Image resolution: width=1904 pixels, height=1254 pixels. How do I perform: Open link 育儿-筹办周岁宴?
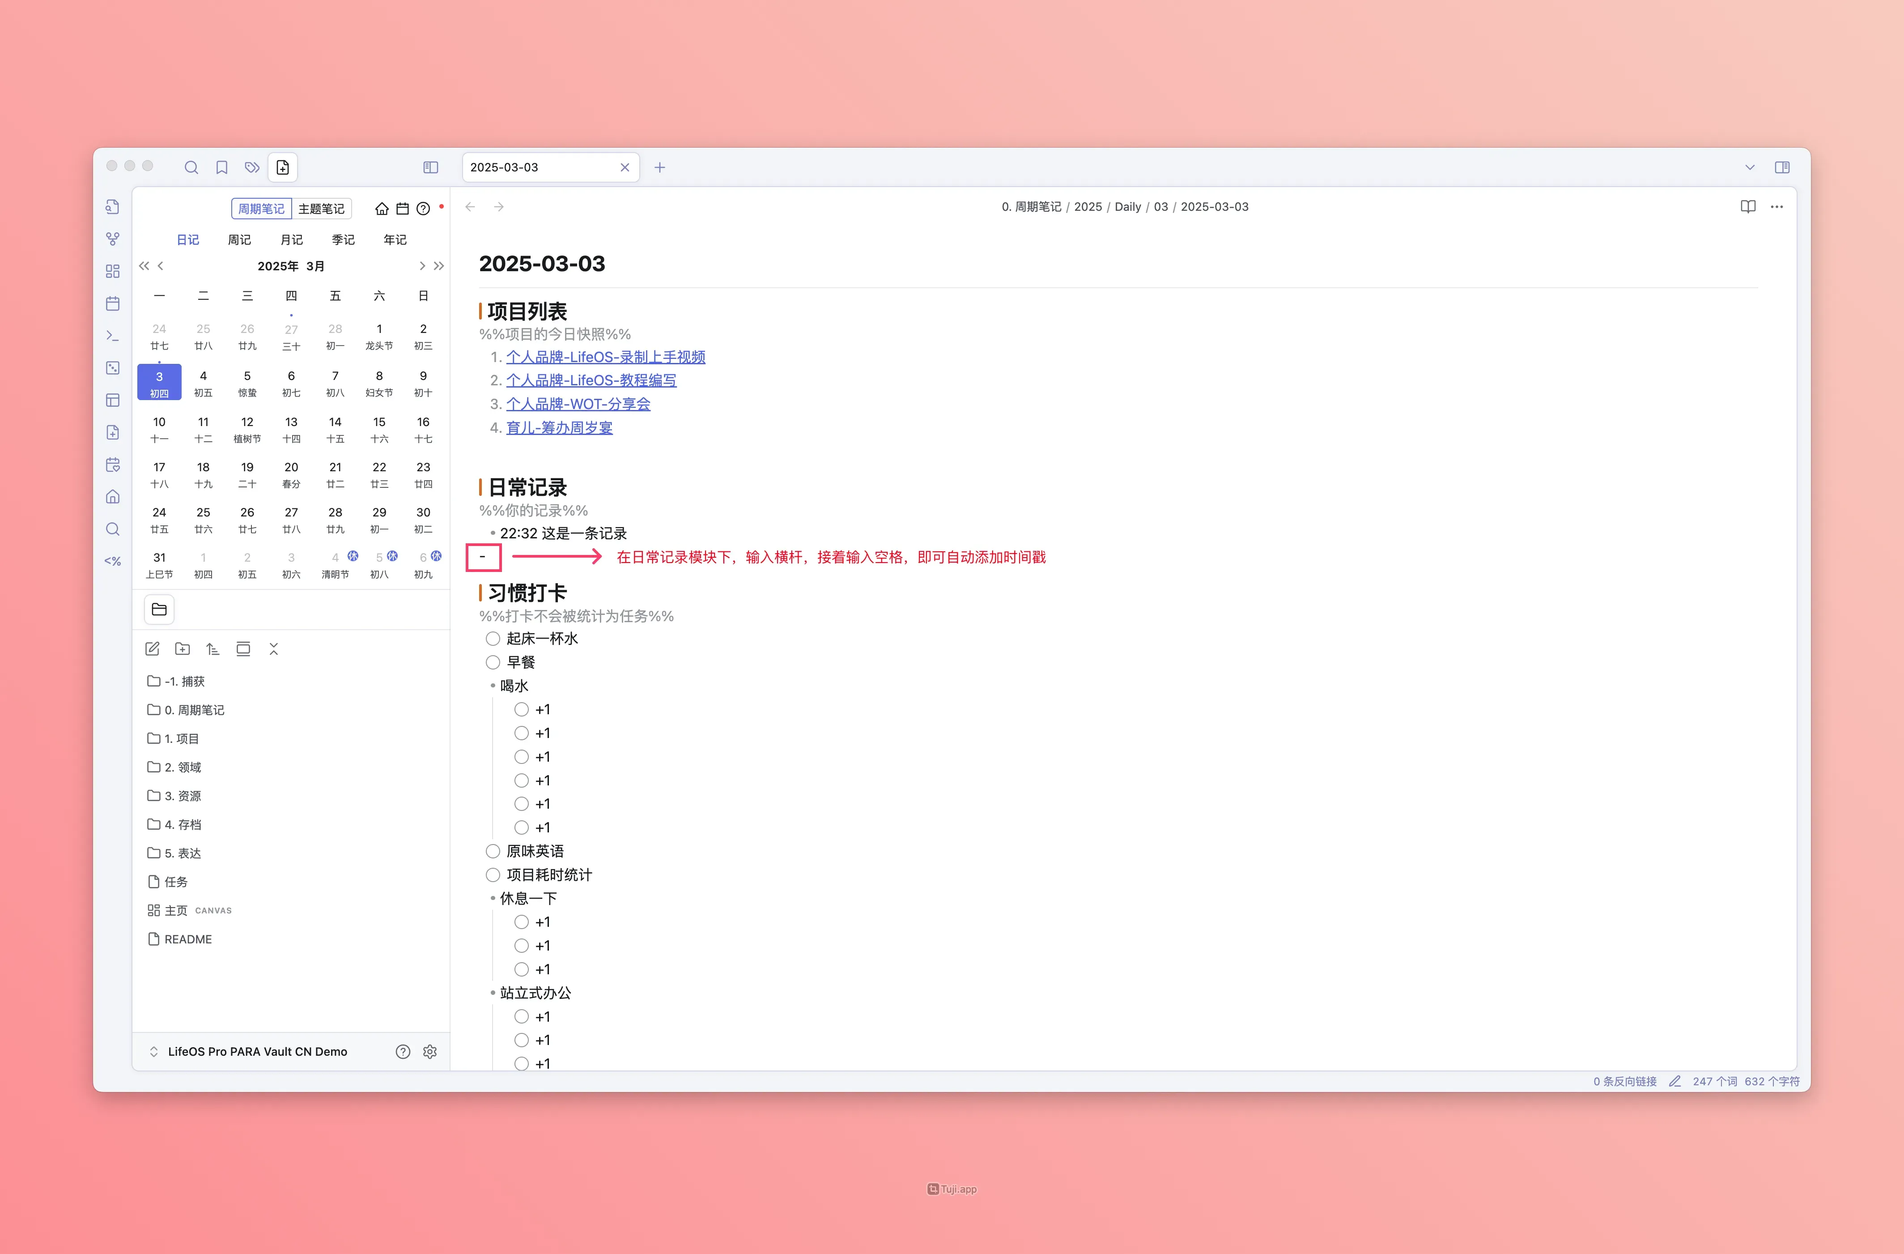[559, 428]
